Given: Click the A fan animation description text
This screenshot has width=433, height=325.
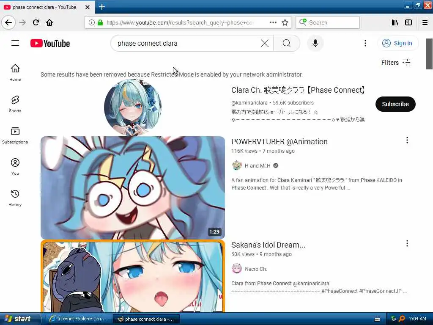Looking at the screenshot, I should pos(316,184).
